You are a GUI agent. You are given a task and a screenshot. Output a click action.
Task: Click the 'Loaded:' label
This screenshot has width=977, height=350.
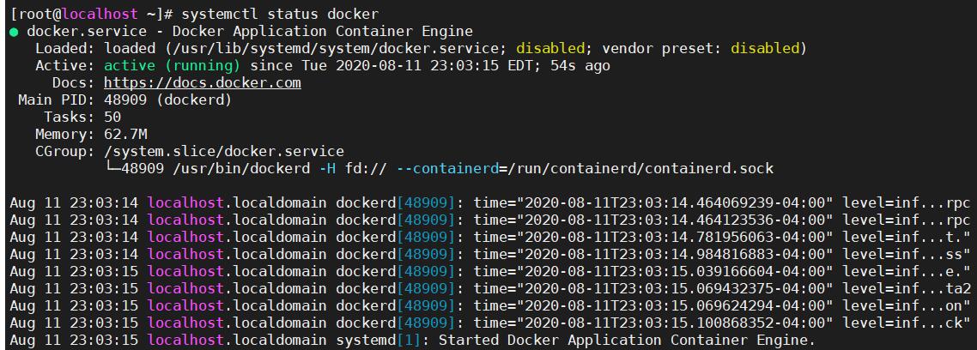coord(64,48)
